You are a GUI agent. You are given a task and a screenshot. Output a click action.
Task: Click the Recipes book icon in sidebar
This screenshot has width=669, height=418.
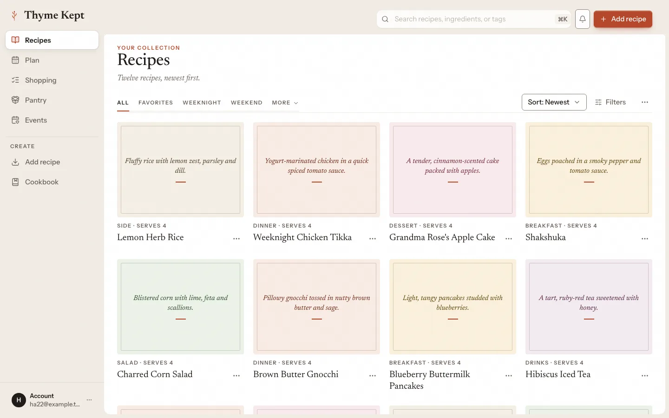tap(15, 40)
